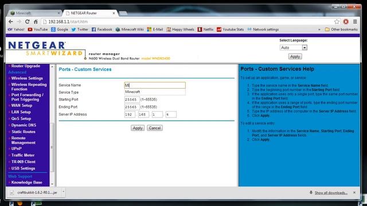Viewport: 367px width, 206px height.
Task: Click Apply under Select Language
Action: [x=295, y=57]
